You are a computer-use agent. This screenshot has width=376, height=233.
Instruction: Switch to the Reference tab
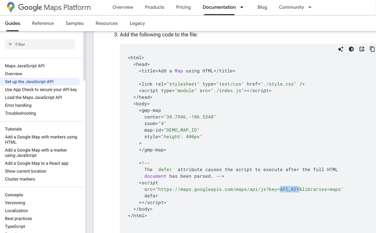click(43, 23)
